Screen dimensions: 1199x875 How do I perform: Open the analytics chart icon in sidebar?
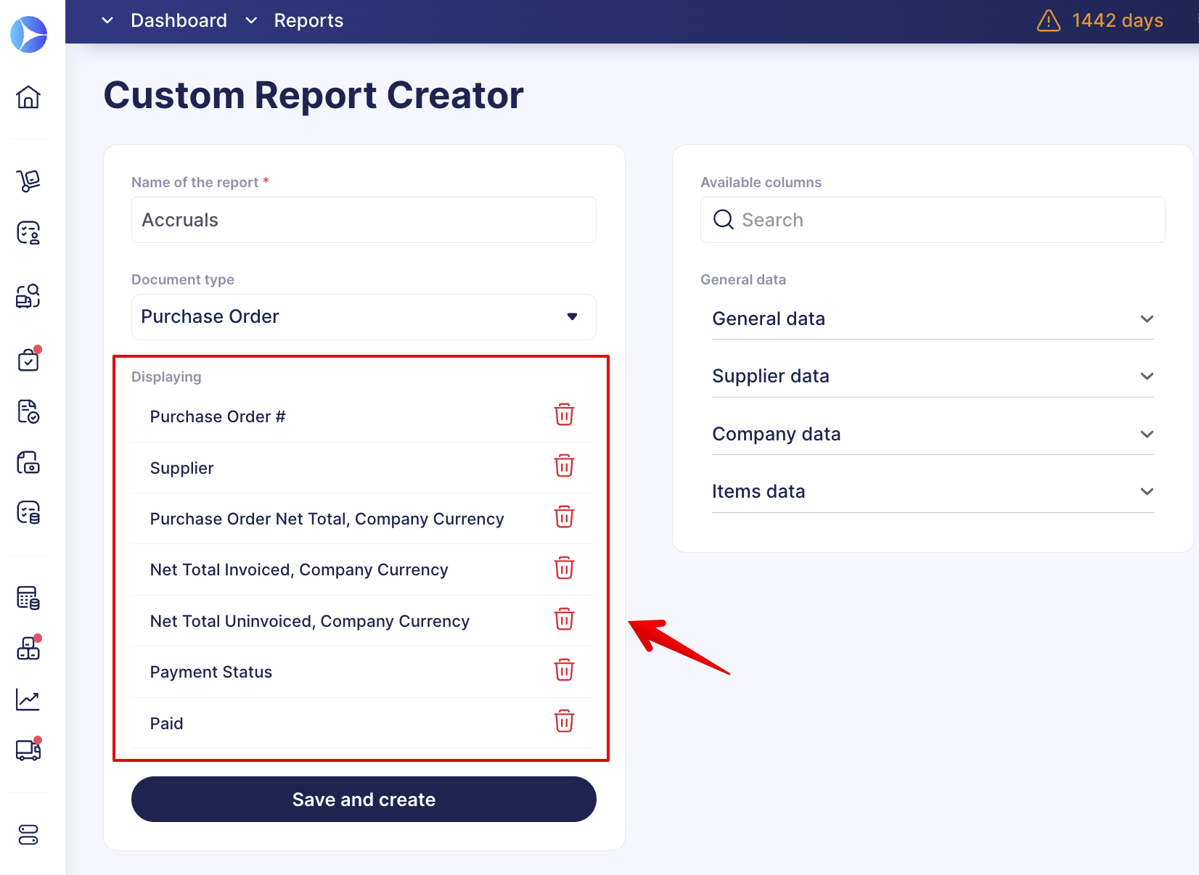tap(28, 700)
